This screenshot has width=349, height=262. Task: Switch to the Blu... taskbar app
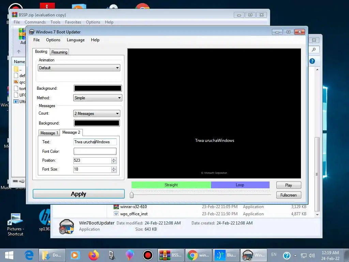pos(226,255)
